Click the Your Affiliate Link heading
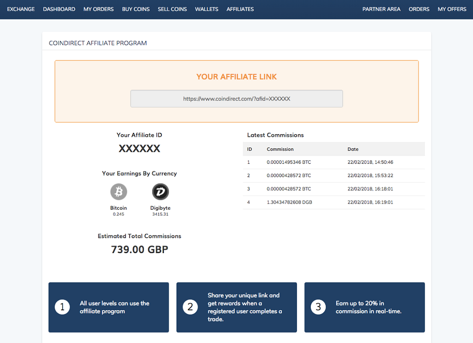The image size is (473, 343). coord(236,77)
